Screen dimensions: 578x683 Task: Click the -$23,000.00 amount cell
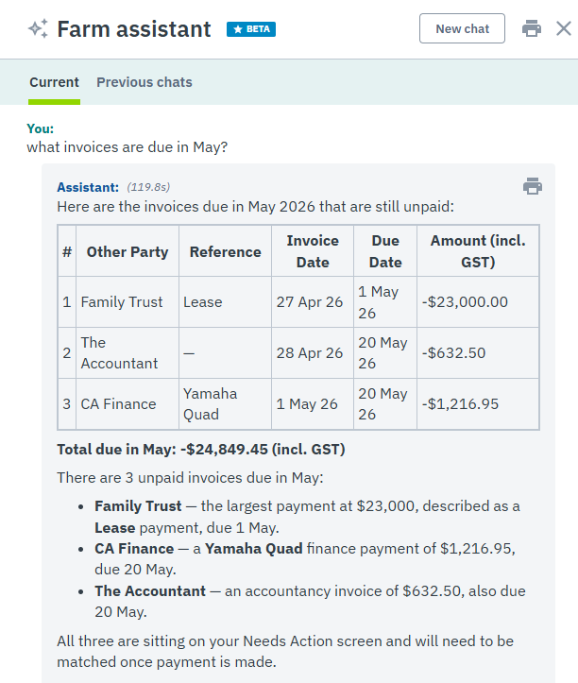click(478, 302)
